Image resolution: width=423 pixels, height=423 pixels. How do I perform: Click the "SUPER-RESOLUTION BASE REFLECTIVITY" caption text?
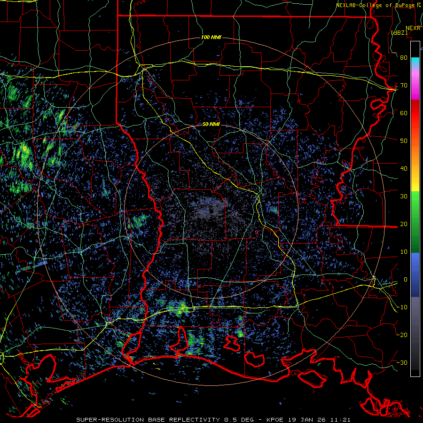click(148, 420)
